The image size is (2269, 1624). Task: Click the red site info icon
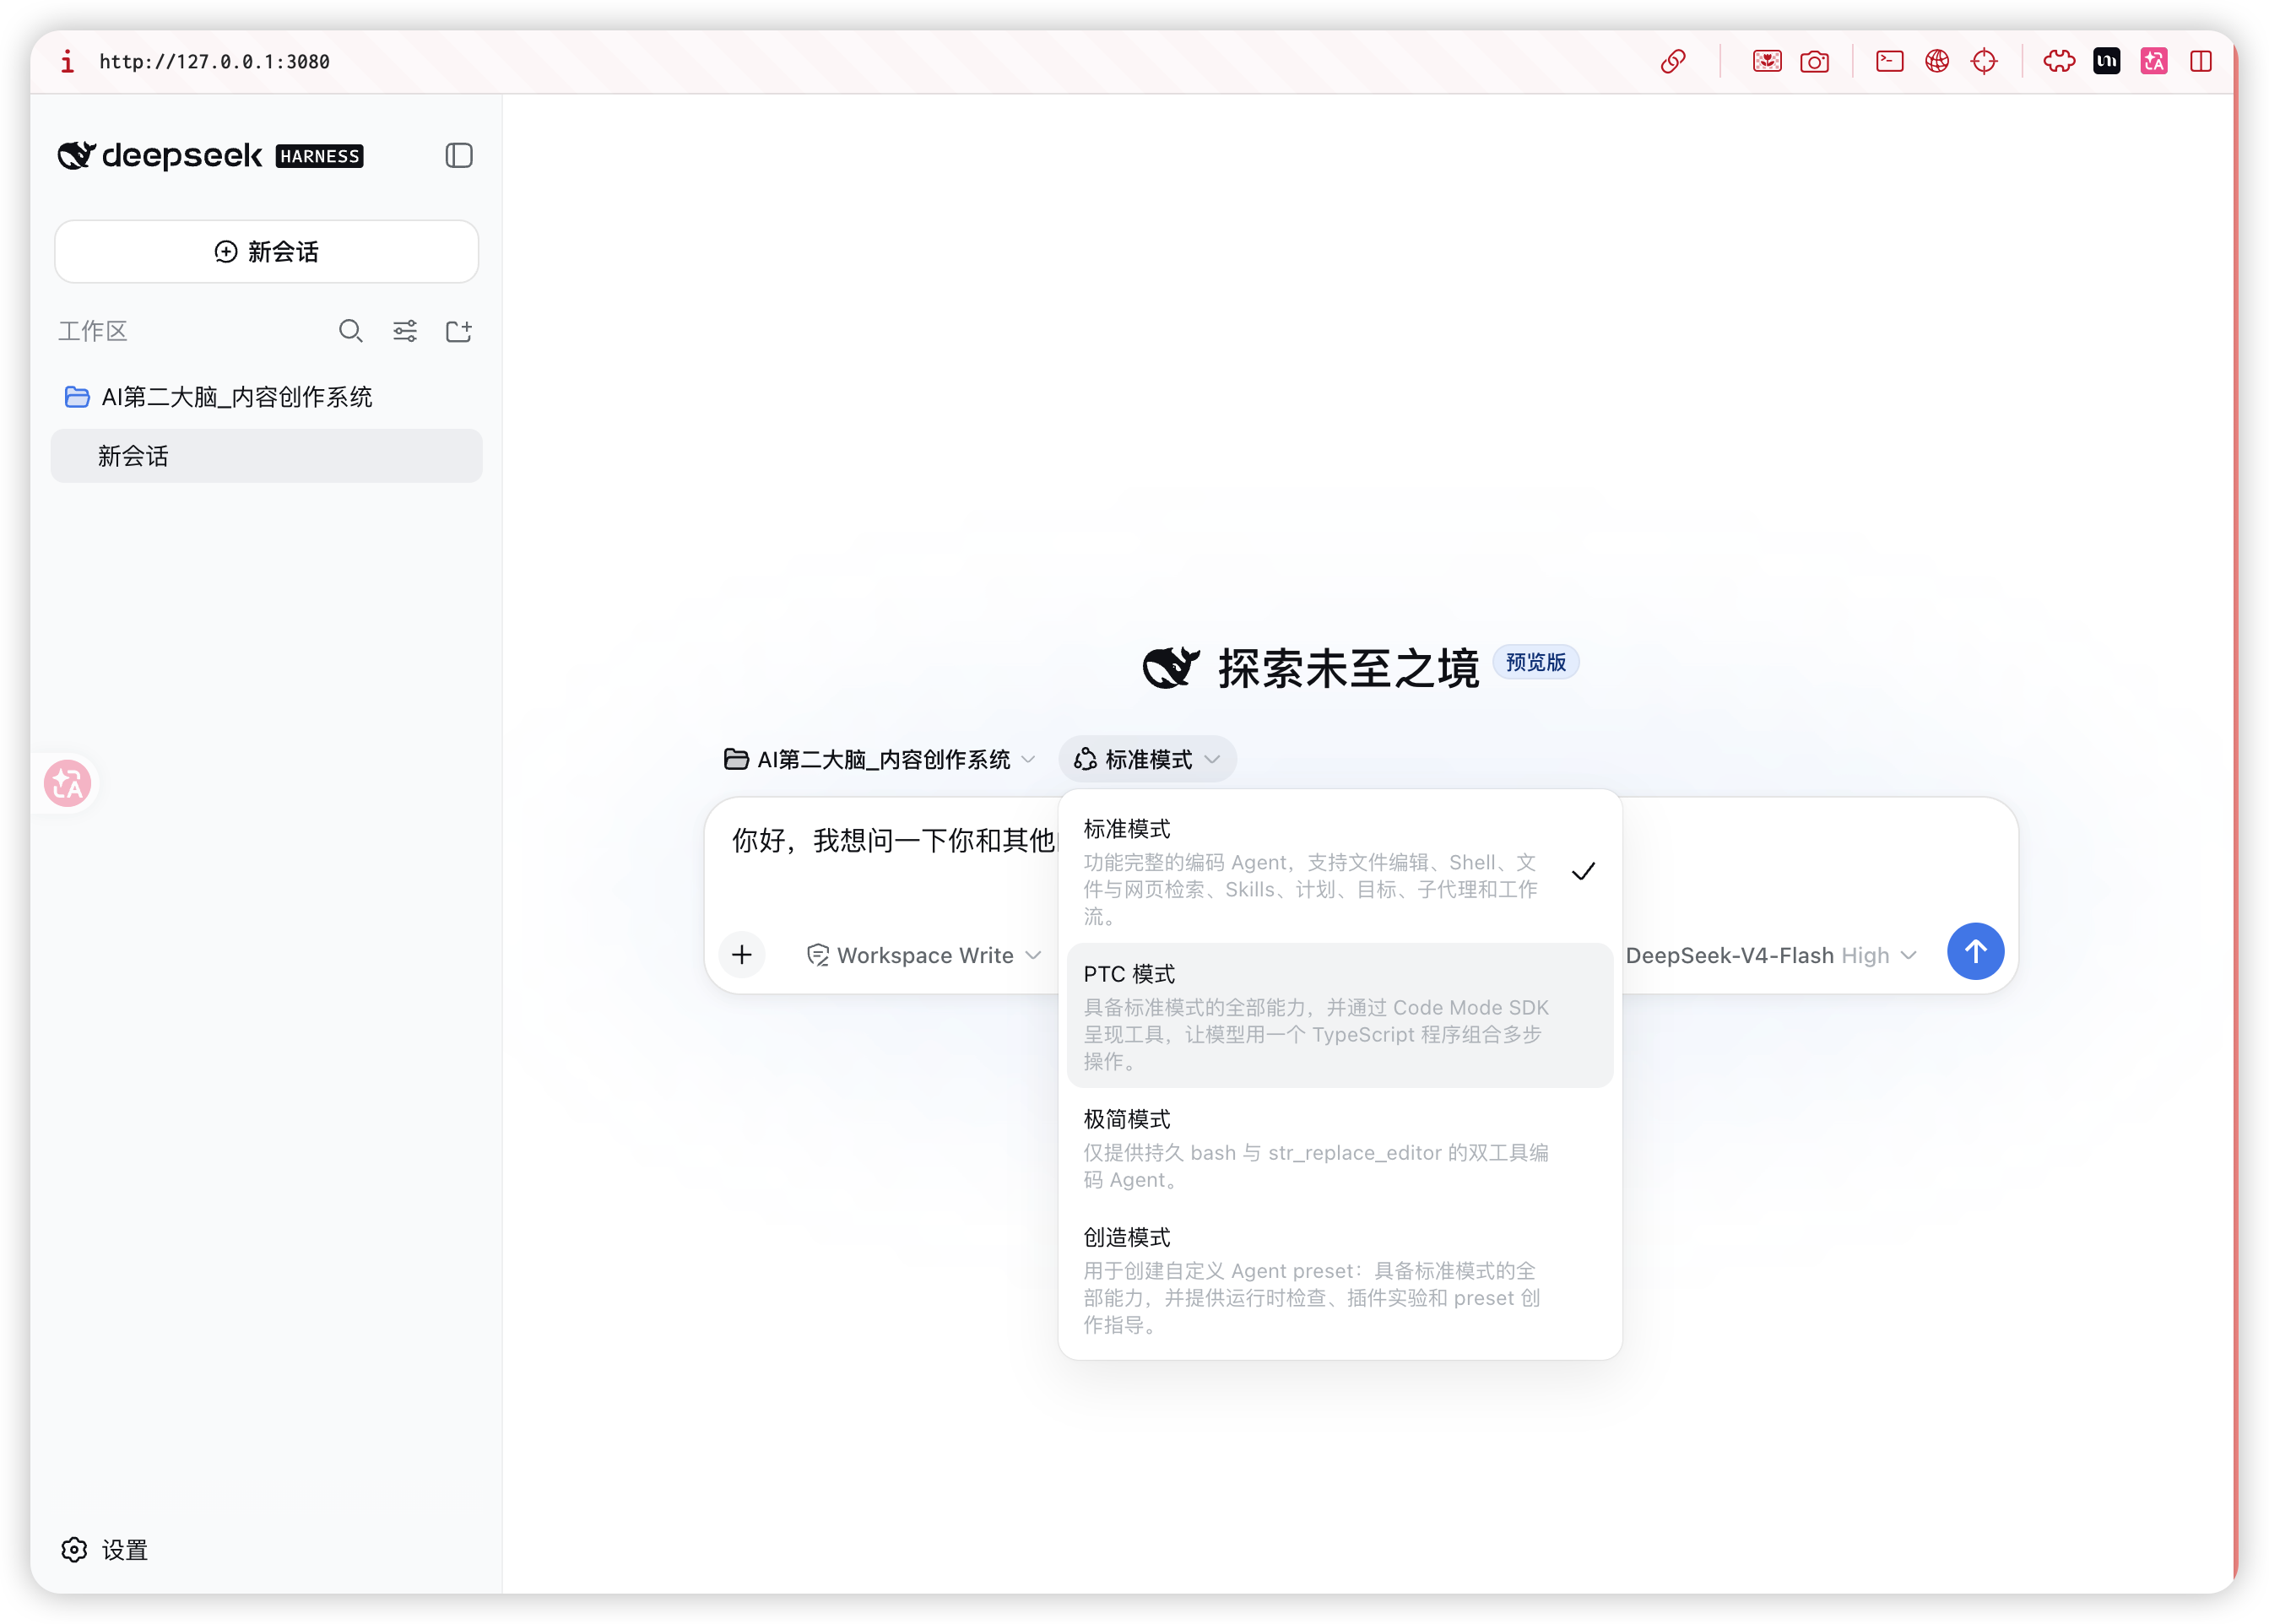[x=67, y=62]
